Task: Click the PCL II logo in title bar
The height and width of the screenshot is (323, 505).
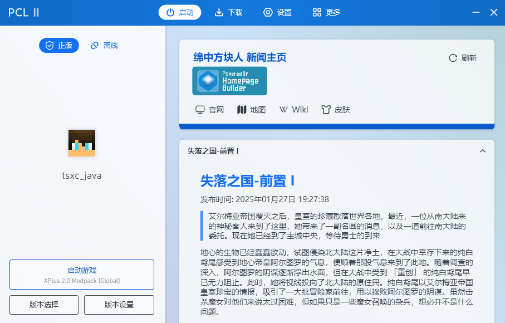Action: pyautogui.click(x=23, y=13)
